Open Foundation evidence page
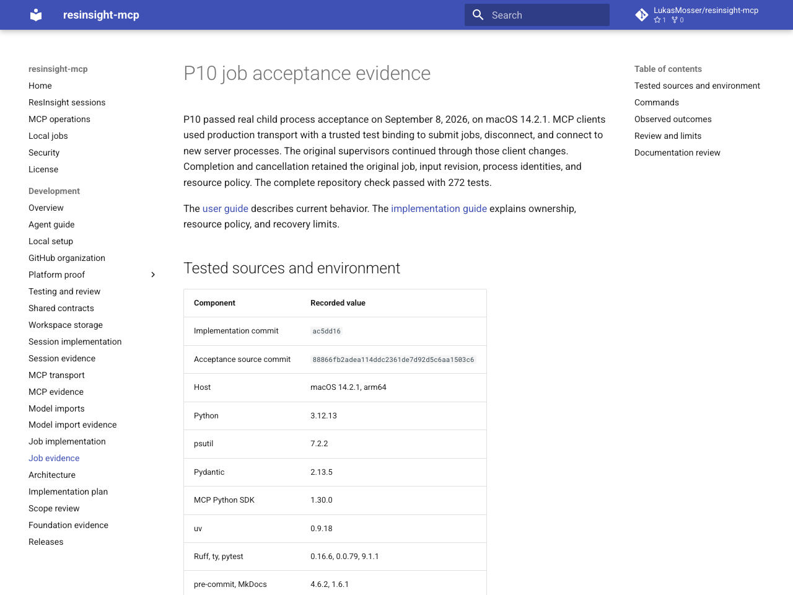The height and width of the screenshot is (595, 793). point(68,525)
